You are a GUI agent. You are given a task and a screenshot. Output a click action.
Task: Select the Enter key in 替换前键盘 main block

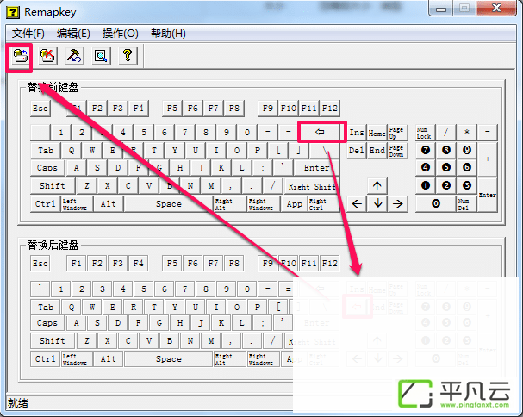(316, 167)
